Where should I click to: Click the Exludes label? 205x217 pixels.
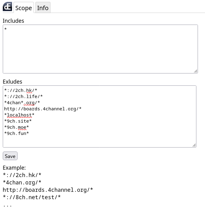[x=13, y=82]
